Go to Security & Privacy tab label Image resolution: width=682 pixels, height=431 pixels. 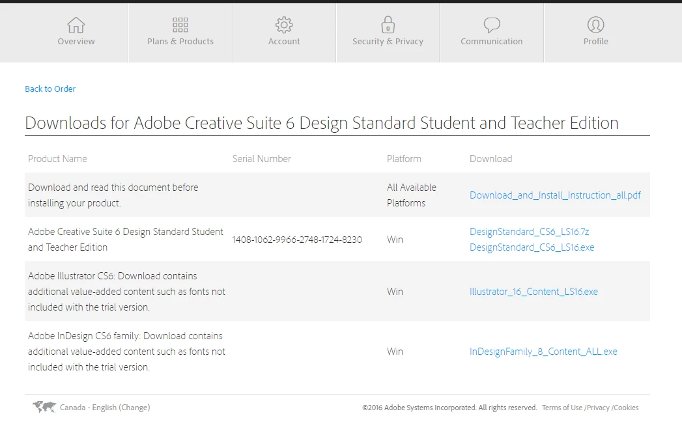pyautogui.click(x=388, y=41)
